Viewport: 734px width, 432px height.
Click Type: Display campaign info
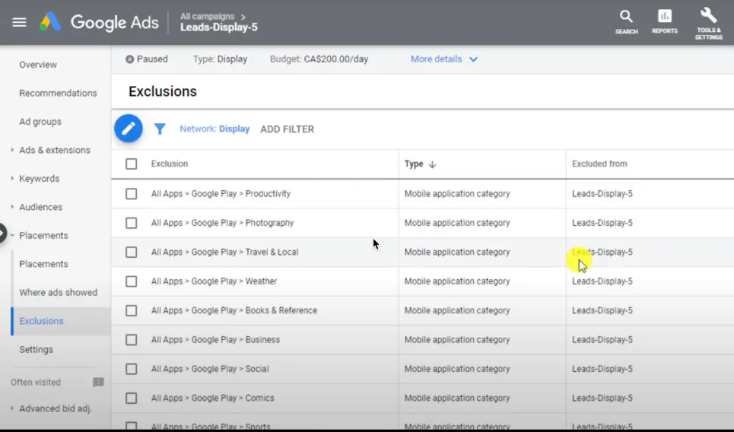point(220,59)
